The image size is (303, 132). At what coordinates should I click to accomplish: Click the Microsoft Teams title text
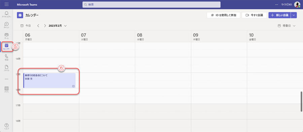click(27, 4)
